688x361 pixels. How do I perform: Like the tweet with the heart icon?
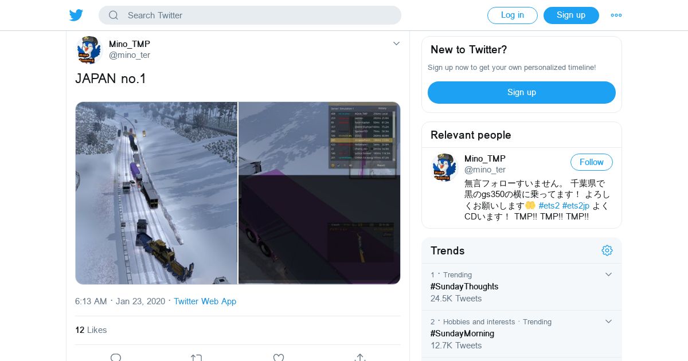point(279,358)
